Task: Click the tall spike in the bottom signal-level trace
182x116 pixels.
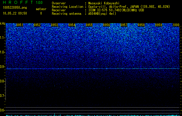Action: [x=55, y=114]
